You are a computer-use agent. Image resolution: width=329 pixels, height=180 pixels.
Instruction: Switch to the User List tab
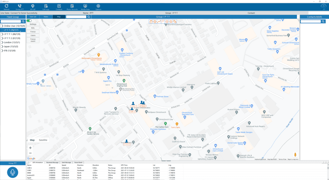coord(33,17)
